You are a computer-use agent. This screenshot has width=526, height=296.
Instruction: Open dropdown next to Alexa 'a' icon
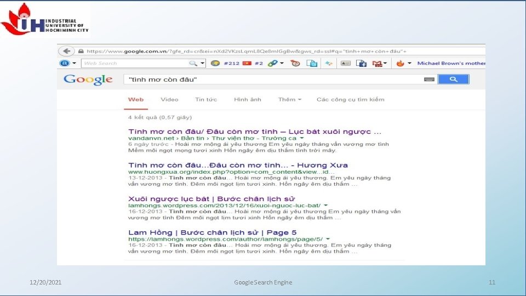pyautogui.click(x=74, y=63)
